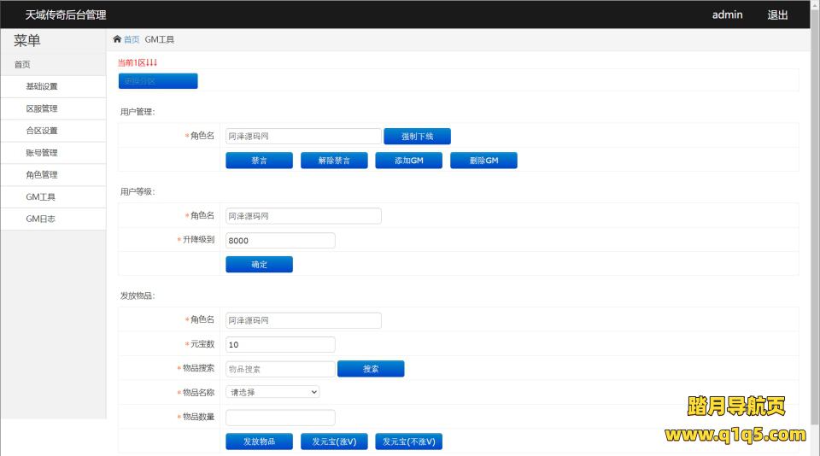Open 账号管理 menu item
The height and width of the screenshot is (456, 820).
pos(42,153)
